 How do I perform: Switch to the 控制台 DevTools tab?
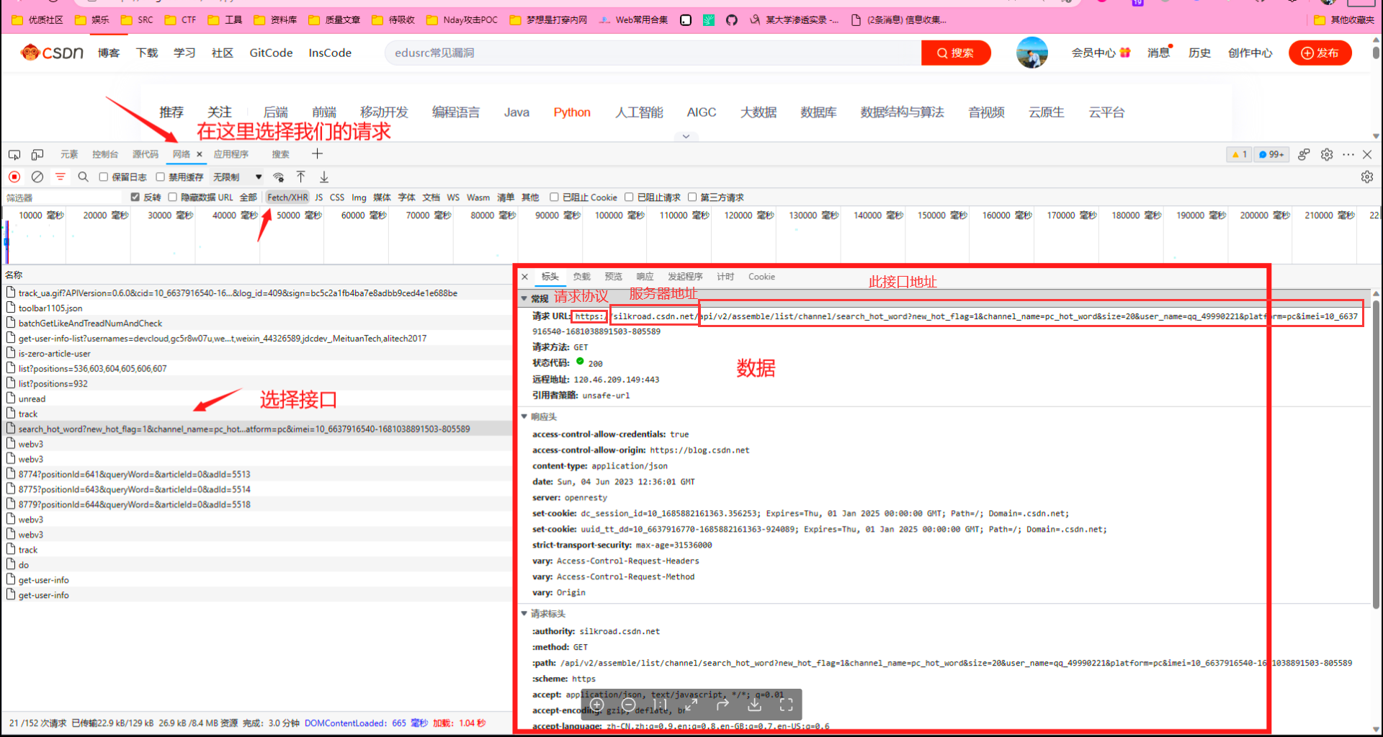coord(104,154)
